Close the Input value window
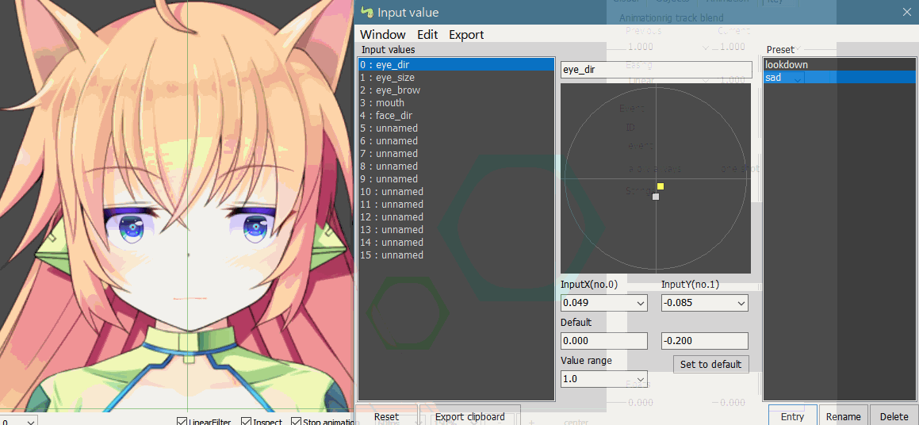919x425 pixels. (906, 12)
